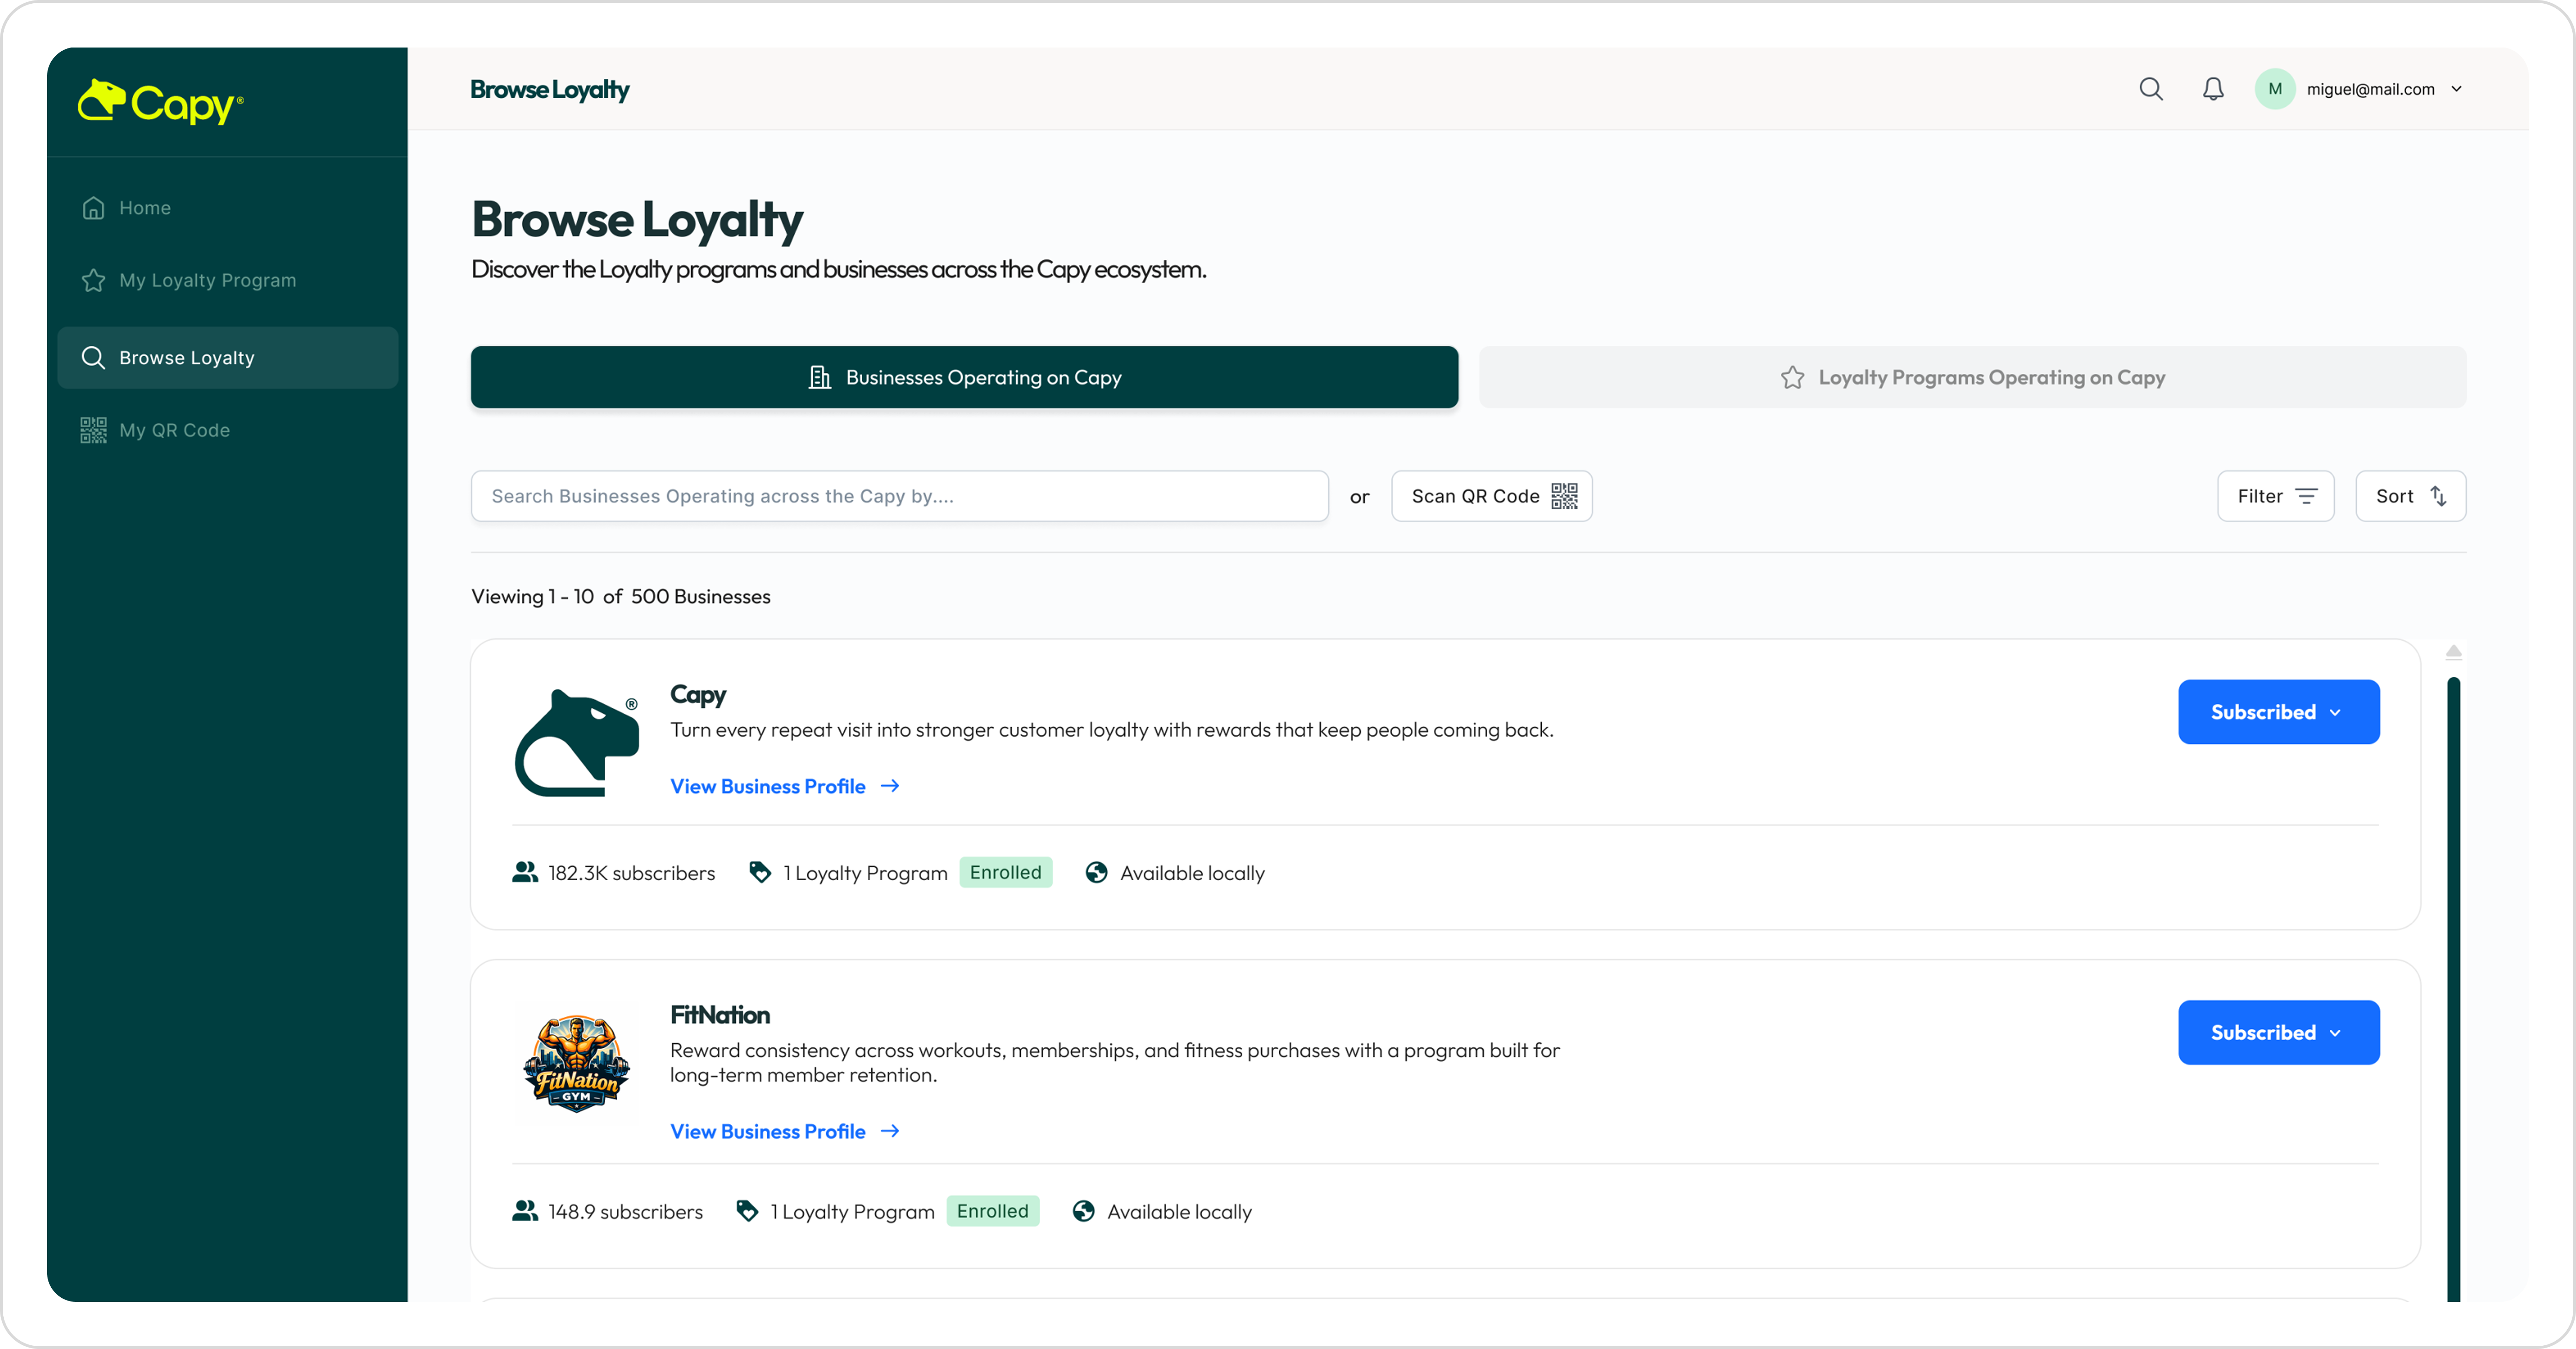Expand the miguel@mail.com account dropdown

(x=2456, y=89)
